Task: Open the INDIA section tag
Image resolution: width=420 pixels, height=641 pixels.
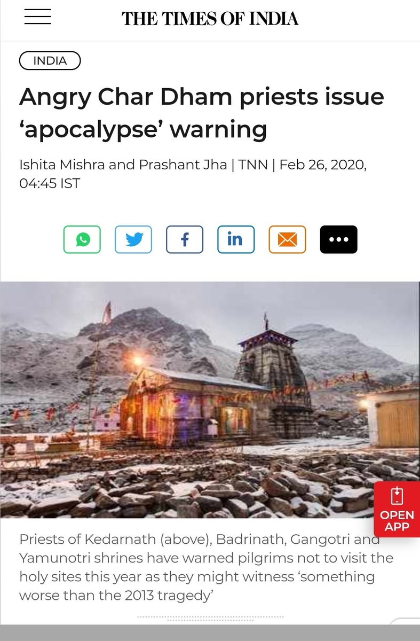Action: pos(50,61)
